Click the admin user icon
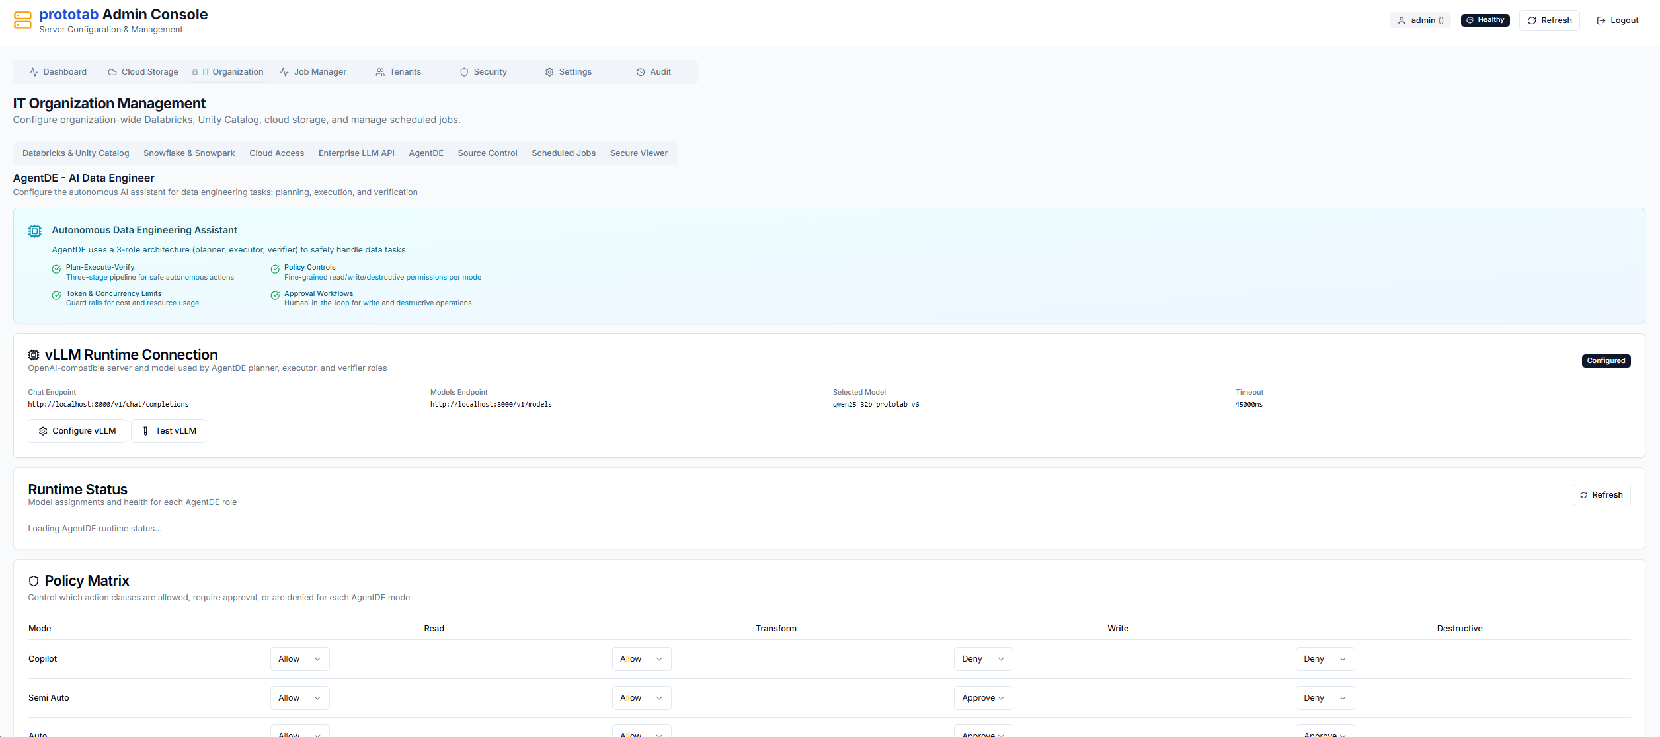 click(1402, 20)
